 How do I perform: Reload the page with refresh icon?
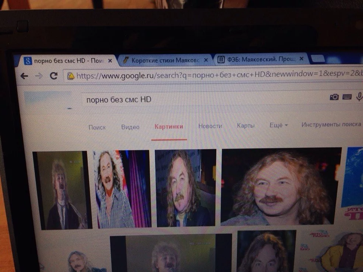coord(54,76)
